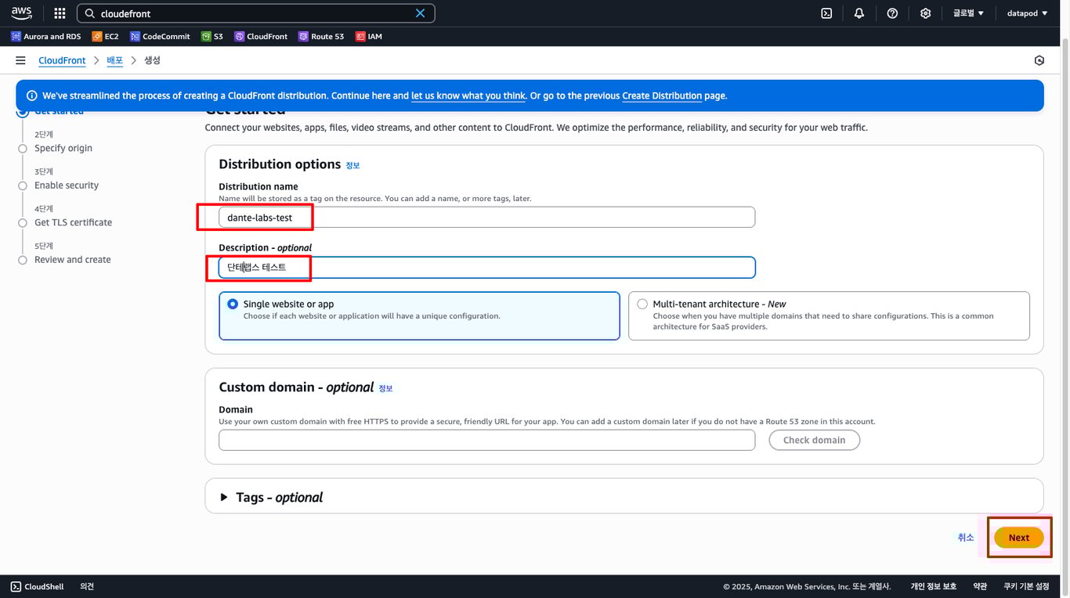Open the IAM shortcut in favorites bar
The width and height of the screenshot is (1070, 598).
pyautogui.click(x=369, y=36)
